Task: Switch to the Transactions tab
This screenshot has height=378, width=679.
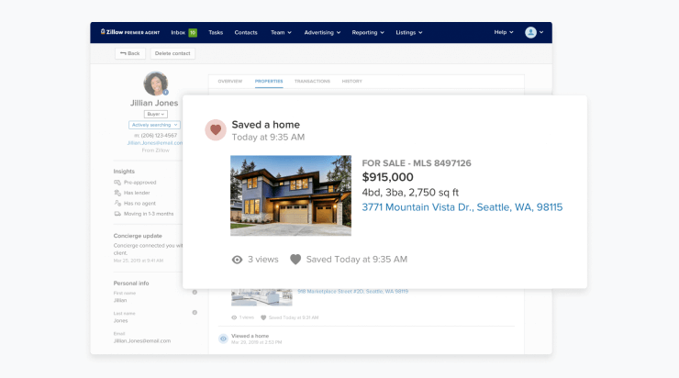Action: click(312, 81)
